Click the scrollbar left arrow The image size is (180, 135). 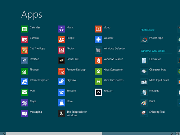(4, 134)
